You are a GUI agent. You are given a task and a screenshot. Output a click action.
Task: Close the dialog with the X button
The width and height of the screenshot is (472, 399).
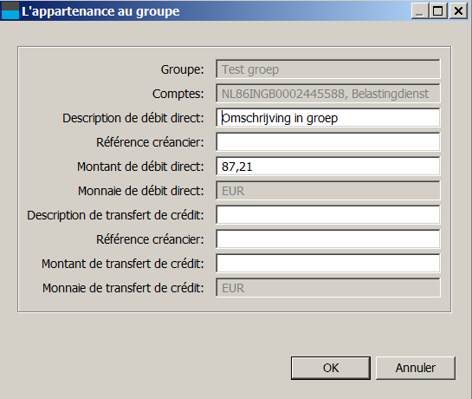(458, 11)
